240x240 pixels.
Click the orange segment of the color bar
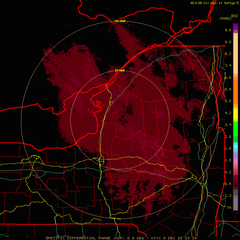tap(235, 92)
